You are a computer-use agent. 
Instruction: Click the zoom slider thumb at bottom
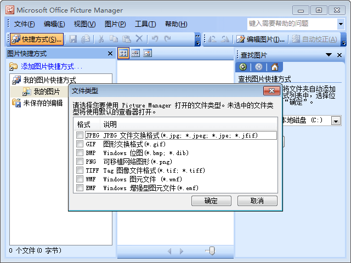212,251
